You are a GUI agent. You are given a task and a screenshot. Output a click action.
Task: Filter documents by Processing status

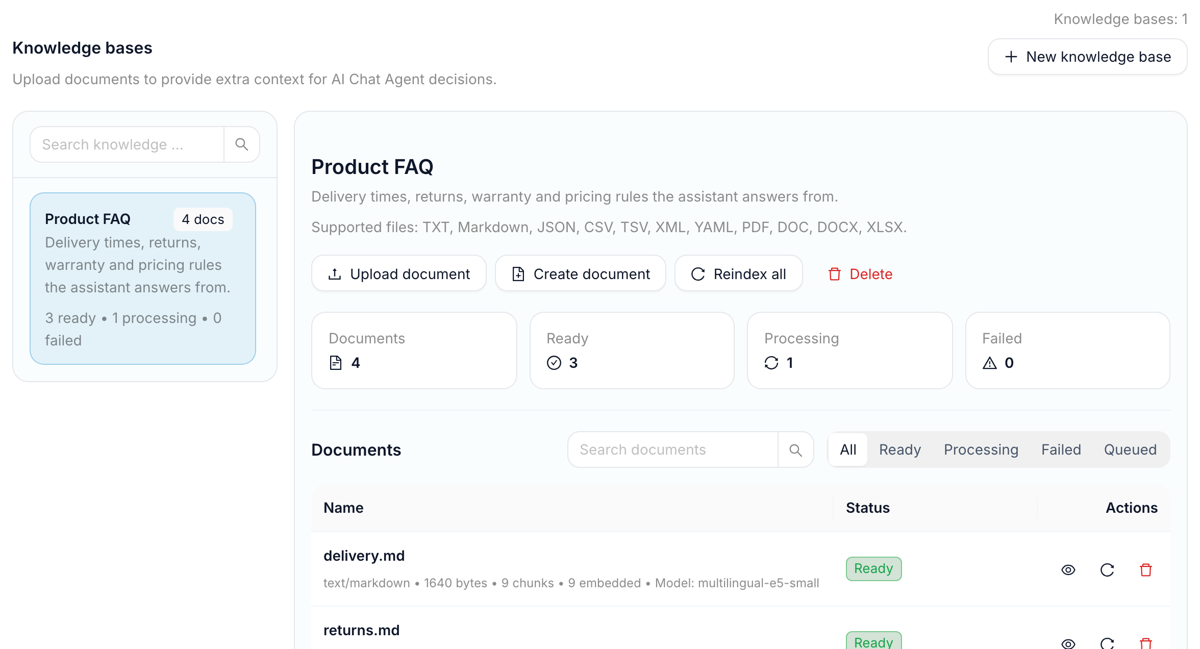[x=981, y=450]
